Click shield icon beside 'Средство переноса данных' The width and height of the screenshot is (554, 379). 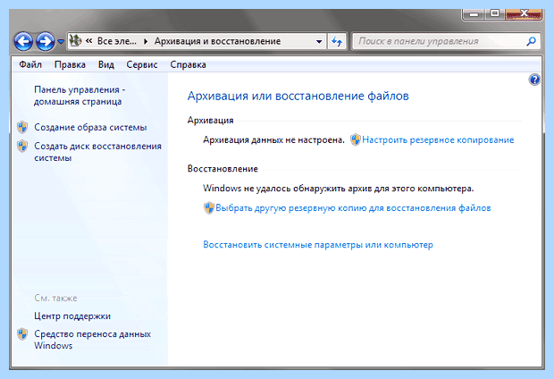(x=22, y=333)
